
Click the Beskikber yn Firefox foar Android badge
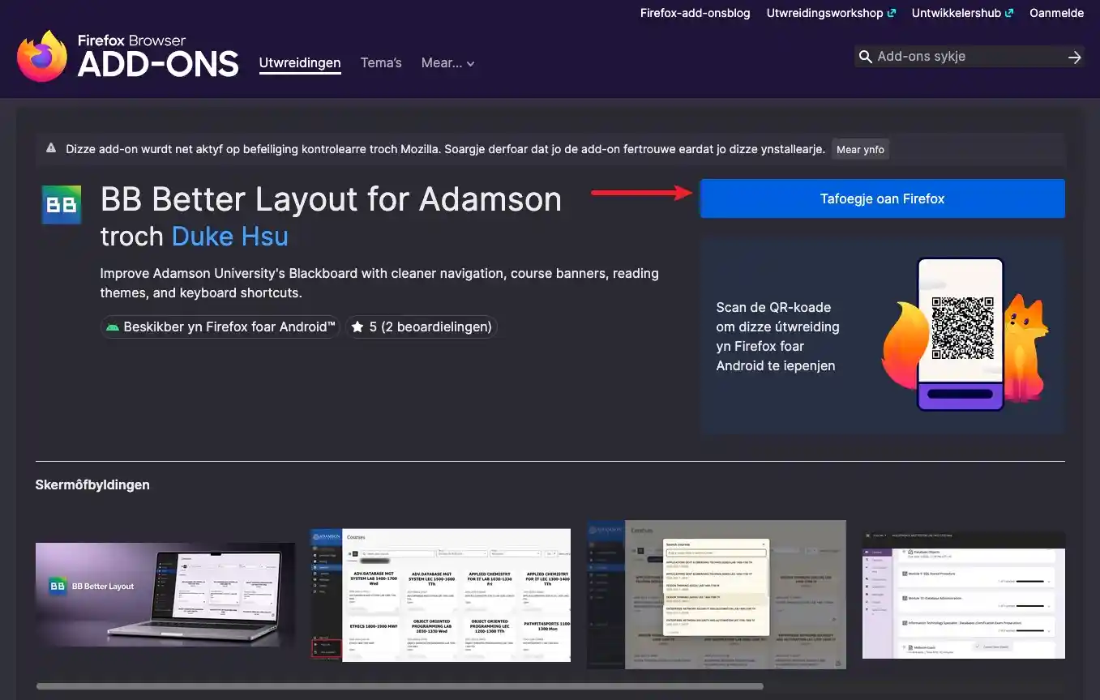click(x=220, y=327)
